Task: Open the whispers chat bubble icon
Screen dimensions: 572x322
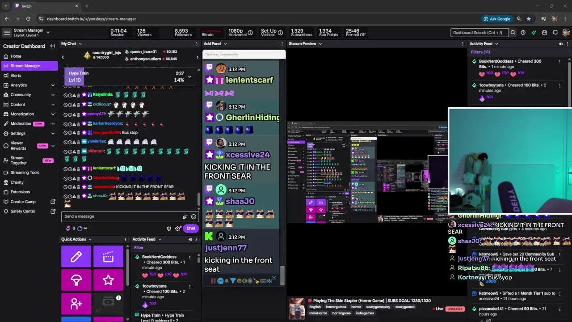Action: click(x=555, y=33)
